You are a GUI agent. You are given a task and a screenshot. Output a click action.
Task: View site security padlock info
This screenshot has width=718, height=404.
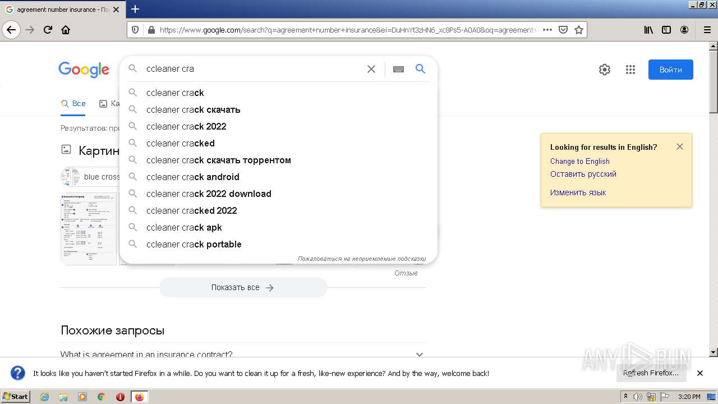(150, 30)
